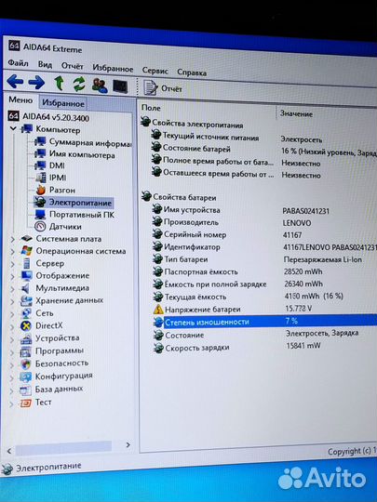Select the Производитель LENOVO row
The height and width of the screenshot is (502, 377).
pyautogui.click(x=263, y=222)
